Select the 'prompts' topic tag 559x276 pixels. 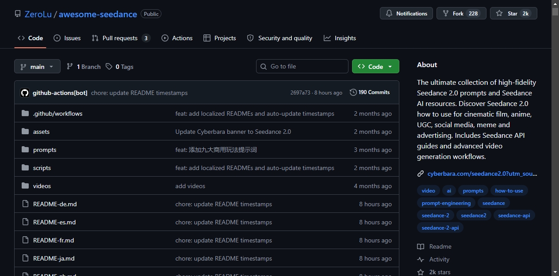(473, 191)
